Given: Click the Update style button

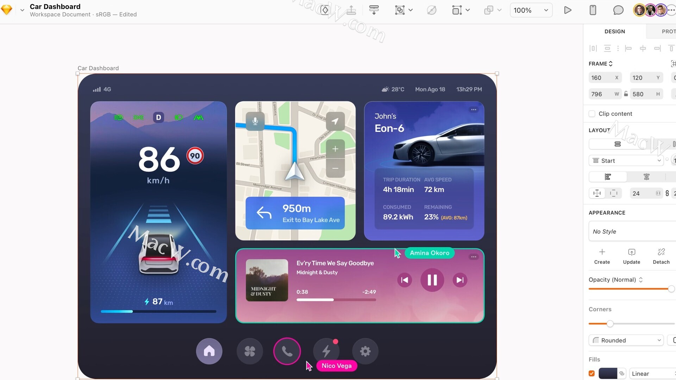Looking at the screenshot, I should pyautogui.click(x=632, y=256).
